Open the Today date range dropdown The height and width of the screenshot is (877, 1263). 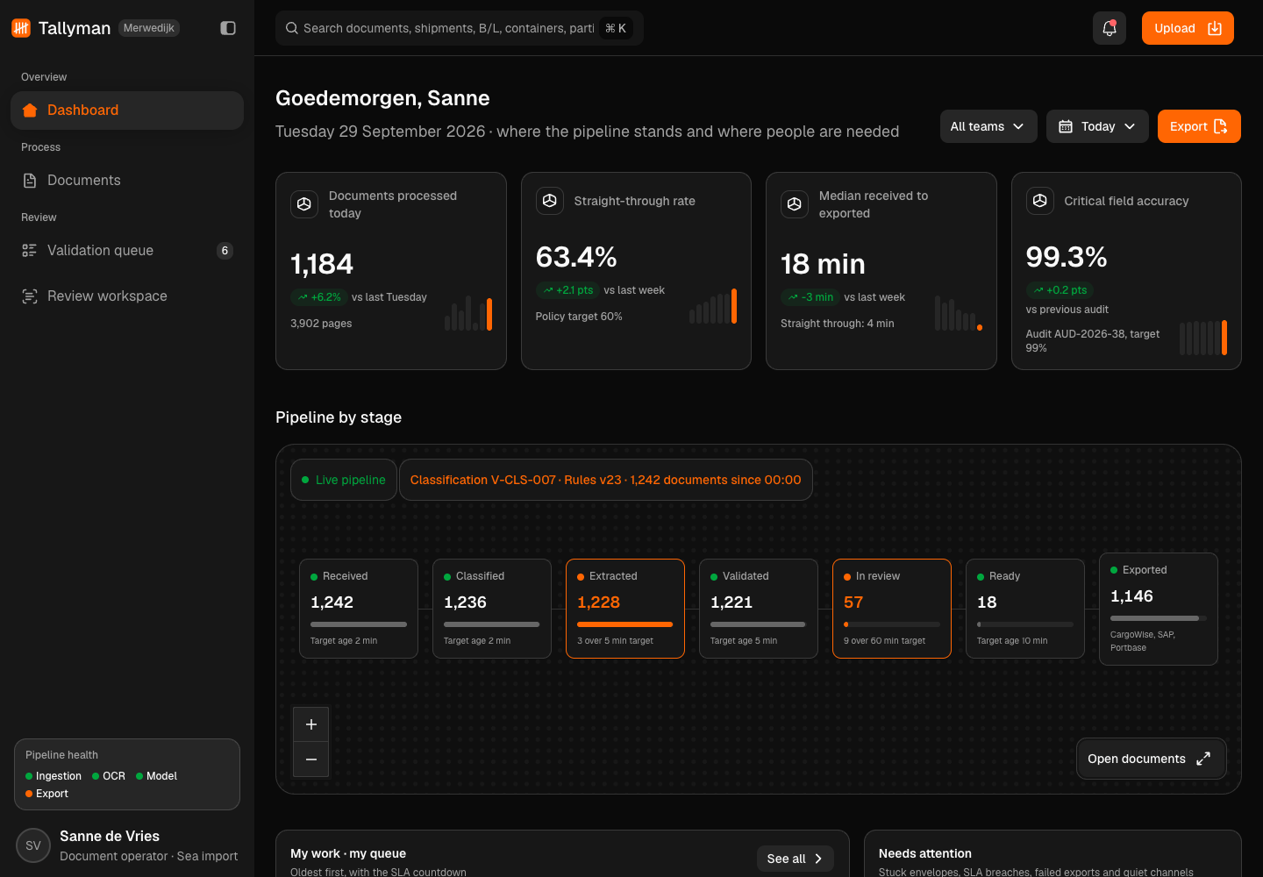click(1097, 126)
